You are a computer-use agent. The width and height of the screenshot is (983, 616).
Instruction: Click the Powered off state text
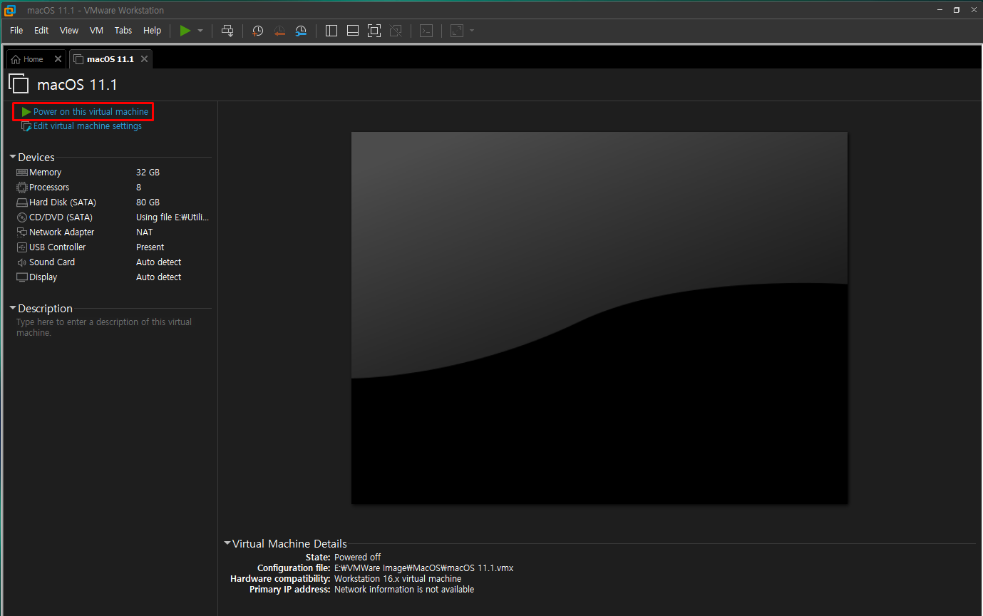tap(357, 558)
